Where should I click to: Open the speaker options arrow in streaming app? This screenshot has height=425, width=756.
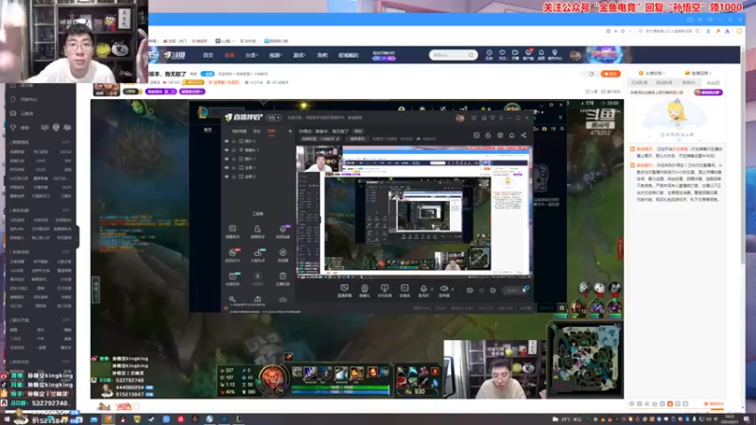pos(452,289)
